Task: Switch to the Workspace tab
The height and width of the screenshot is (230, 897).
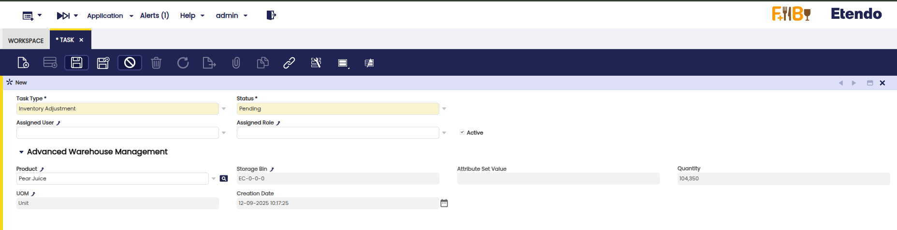Action: [x=26, y=41]
